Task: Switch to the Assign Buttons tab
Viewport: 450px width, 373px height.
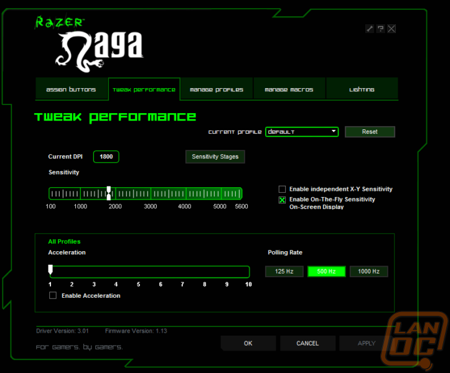Action: [71, 89]
